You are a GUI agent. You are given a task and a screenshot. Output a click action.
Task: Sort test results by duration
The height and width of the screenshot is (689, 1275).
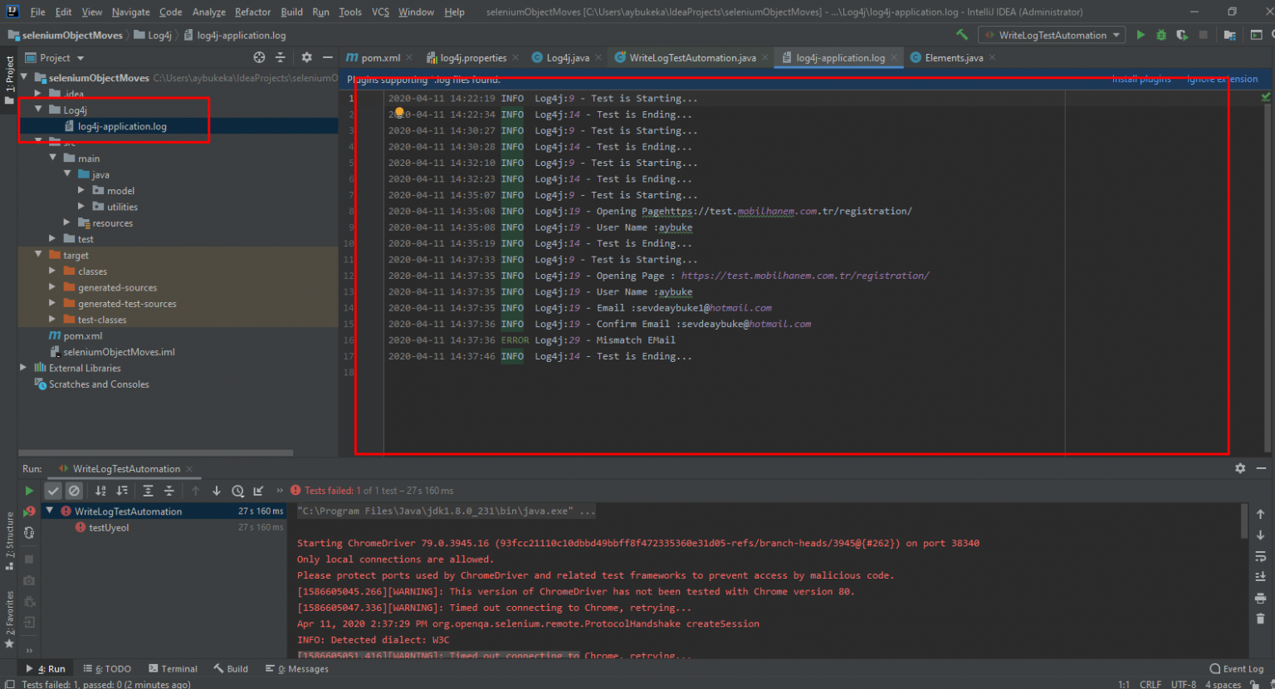122,491
